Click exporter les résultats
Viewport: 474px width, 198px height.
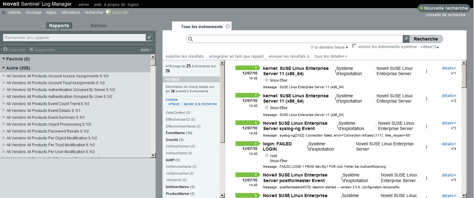click(x=185, y=56)
